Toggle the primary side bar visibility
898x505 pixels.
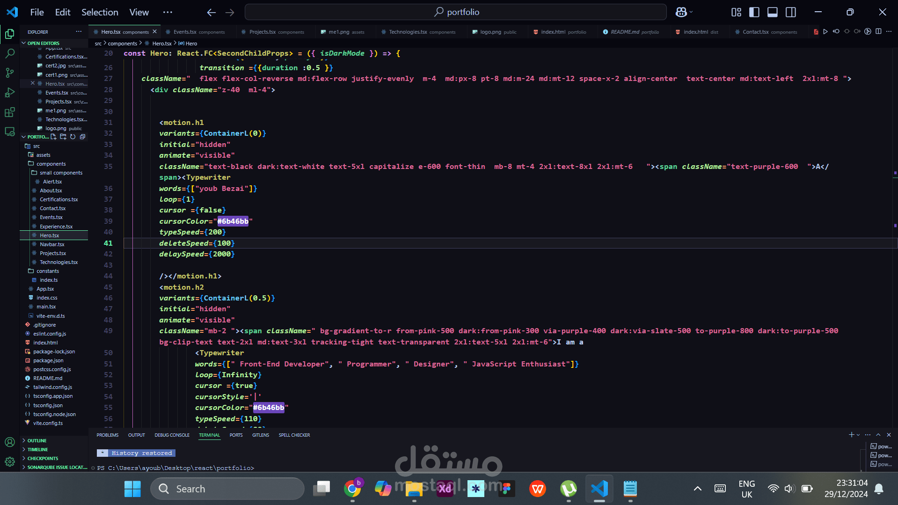754,12
